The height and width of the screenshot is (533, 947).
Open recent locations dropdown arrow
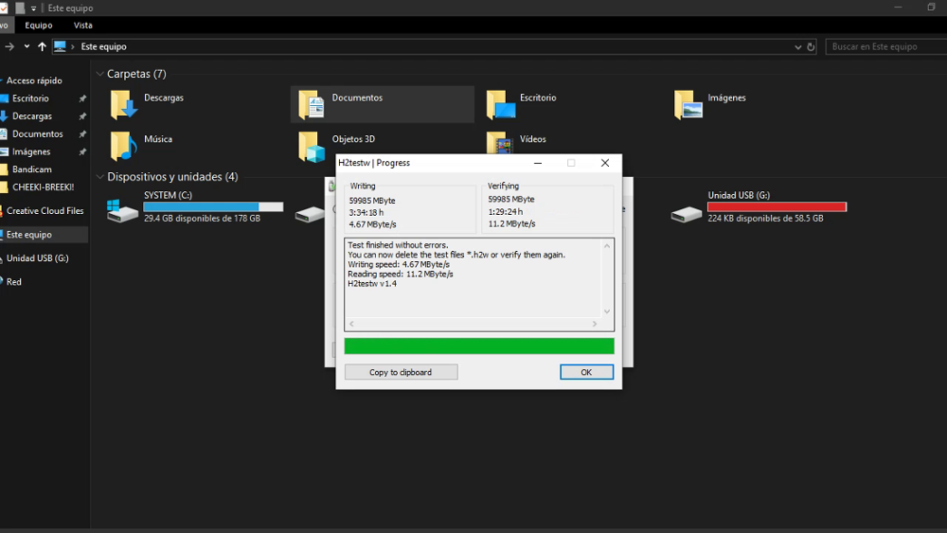click(x=27, y=46)
